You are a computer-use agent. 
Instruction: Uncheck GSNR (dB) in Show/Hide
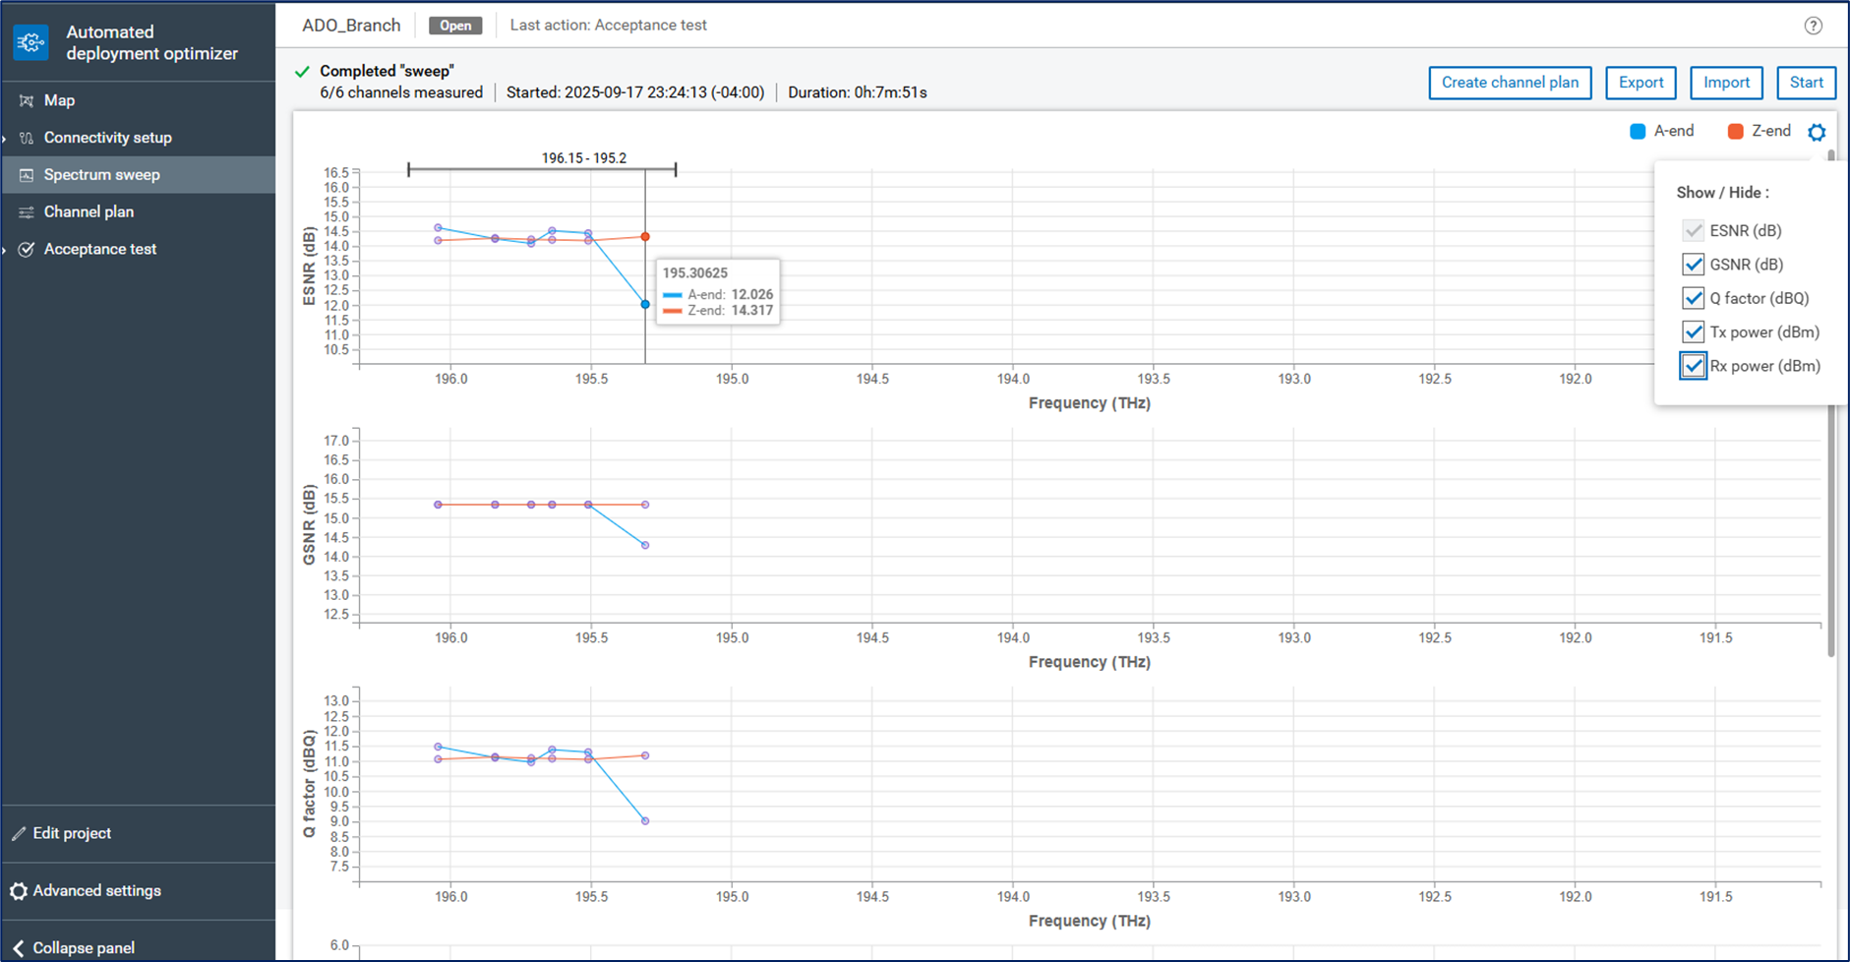point(1693,264)
